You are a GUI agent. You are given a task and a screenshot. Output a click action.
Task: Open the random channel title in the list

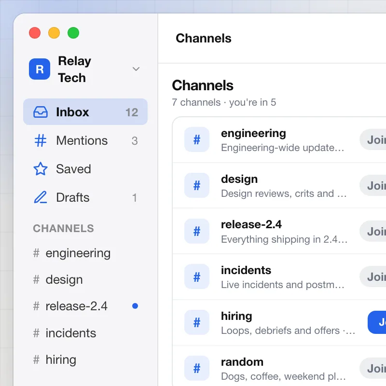(x=242, y=362)
